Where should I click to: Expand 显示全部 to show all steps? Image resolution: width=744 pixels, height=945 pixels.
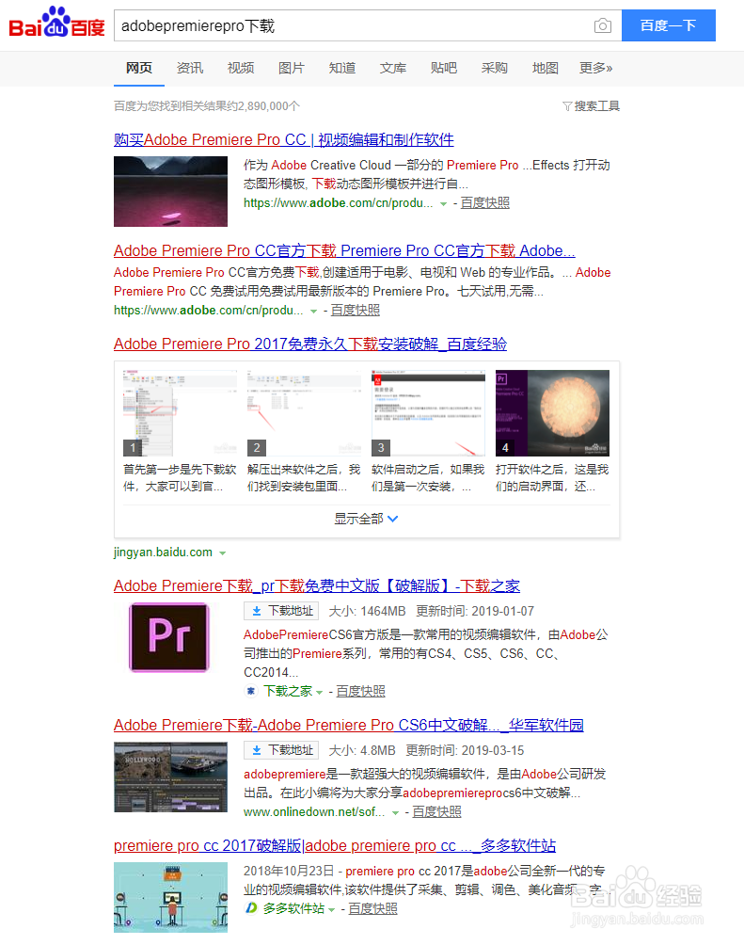(366, 519)
